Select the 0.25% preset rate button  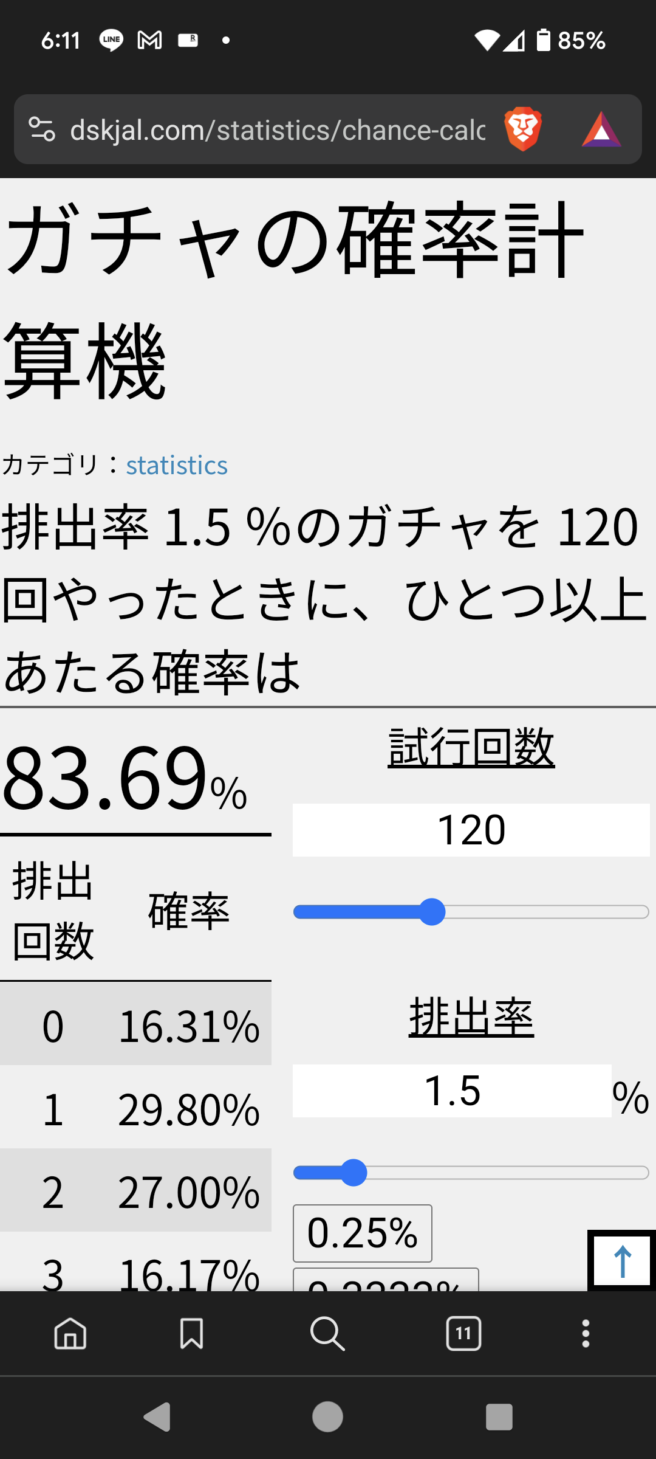click(363, 1233)
